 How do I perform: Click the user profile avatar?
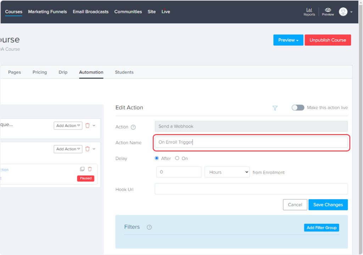343,12
